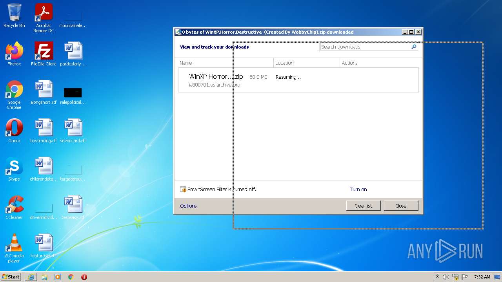Select the WinXP.Horror zip download entry

click(x=298, y=80)
